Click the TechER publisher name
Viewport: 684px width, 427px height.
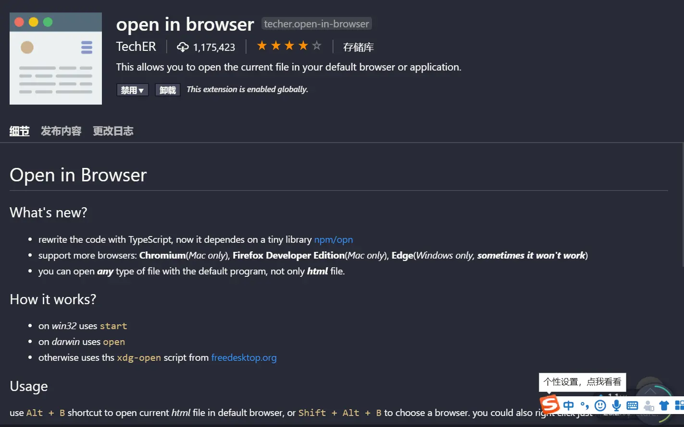click(x=136, y=47)
